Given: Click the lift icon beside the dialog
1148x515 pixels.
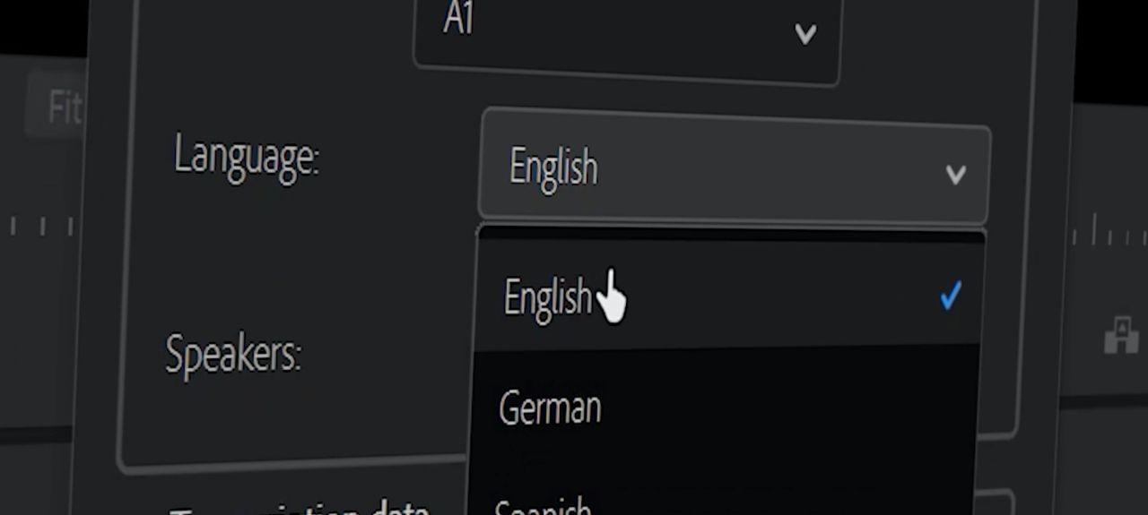Looking at the screenshot, I should 1121,336.
